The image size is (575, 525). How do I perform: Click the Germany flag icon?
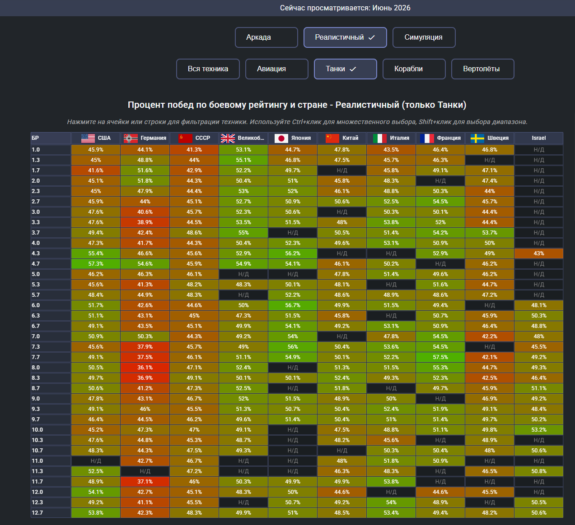(131, 138)
